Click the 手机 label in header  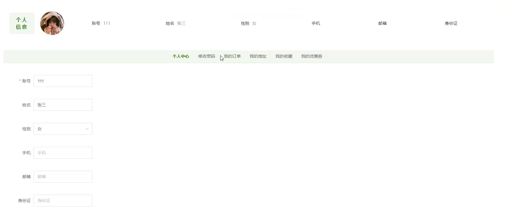tap(316, 23)
